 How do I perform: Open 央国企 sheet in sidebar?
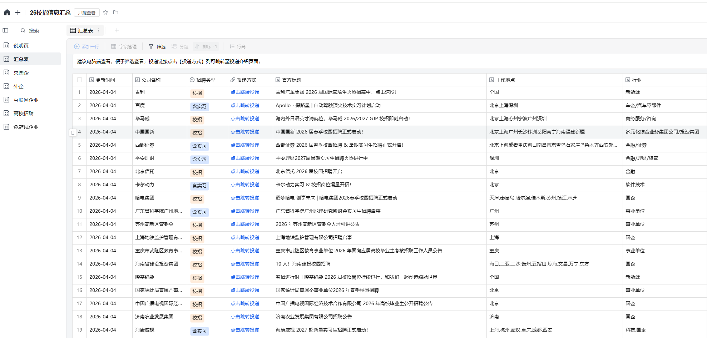[x=21, y=73]
